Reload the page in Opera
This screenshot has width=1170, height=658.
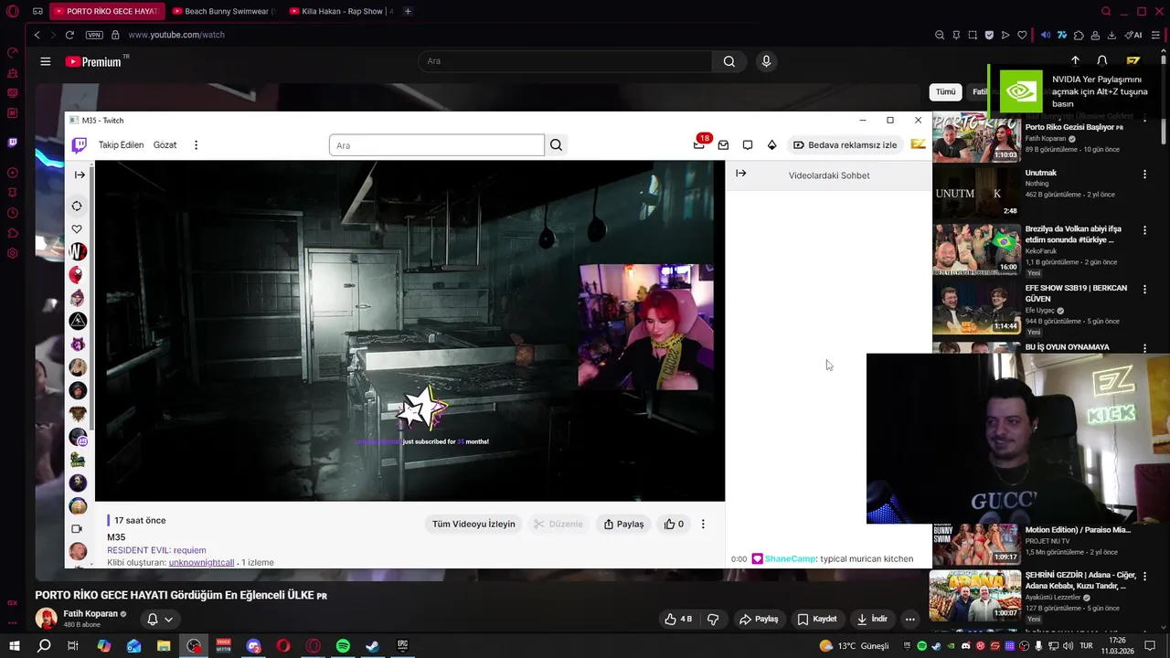click(x=69, y=35)
